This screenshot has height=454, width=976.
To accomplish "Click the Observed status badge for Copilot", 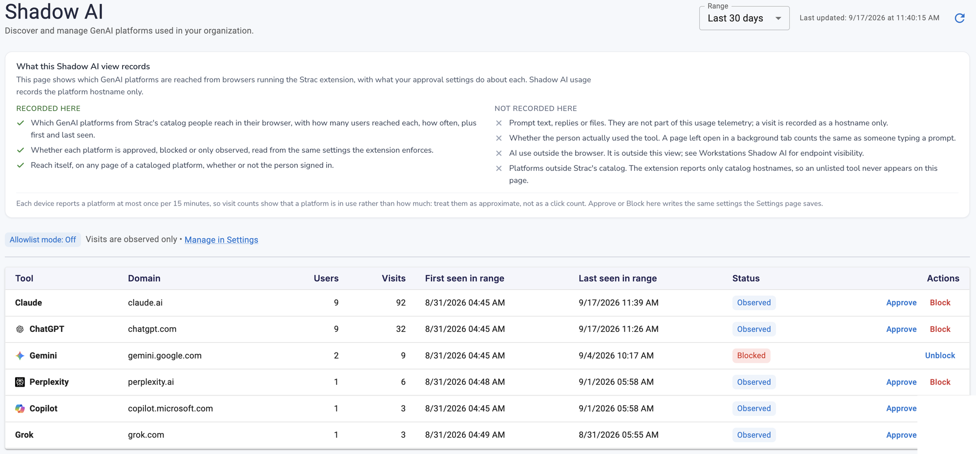I will click(754, 409).
